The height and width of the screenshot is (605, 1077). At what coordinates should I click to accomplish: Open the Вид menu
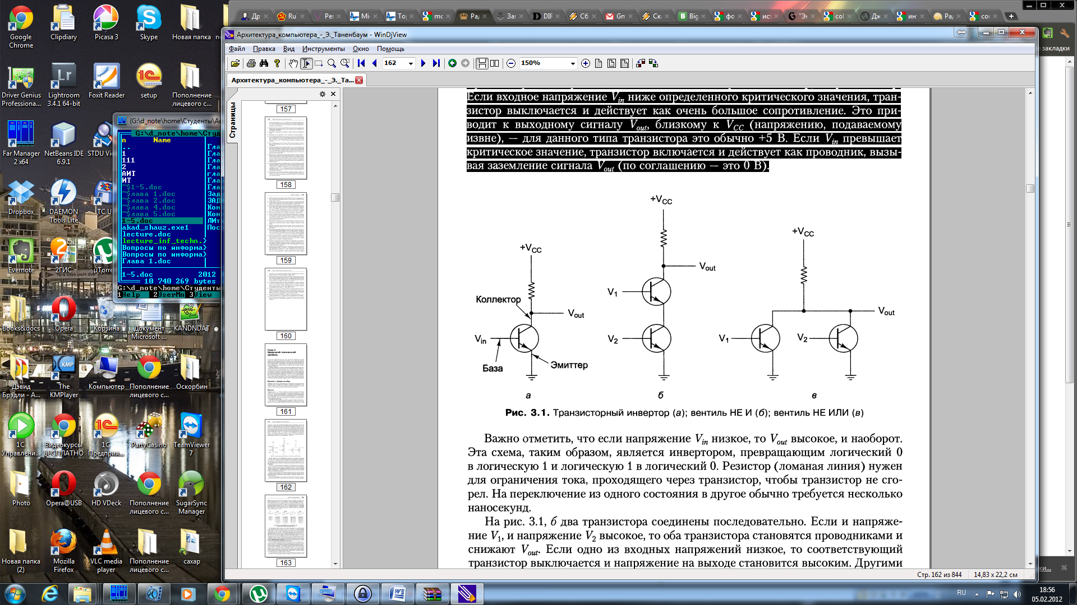[x=289, y=49]
